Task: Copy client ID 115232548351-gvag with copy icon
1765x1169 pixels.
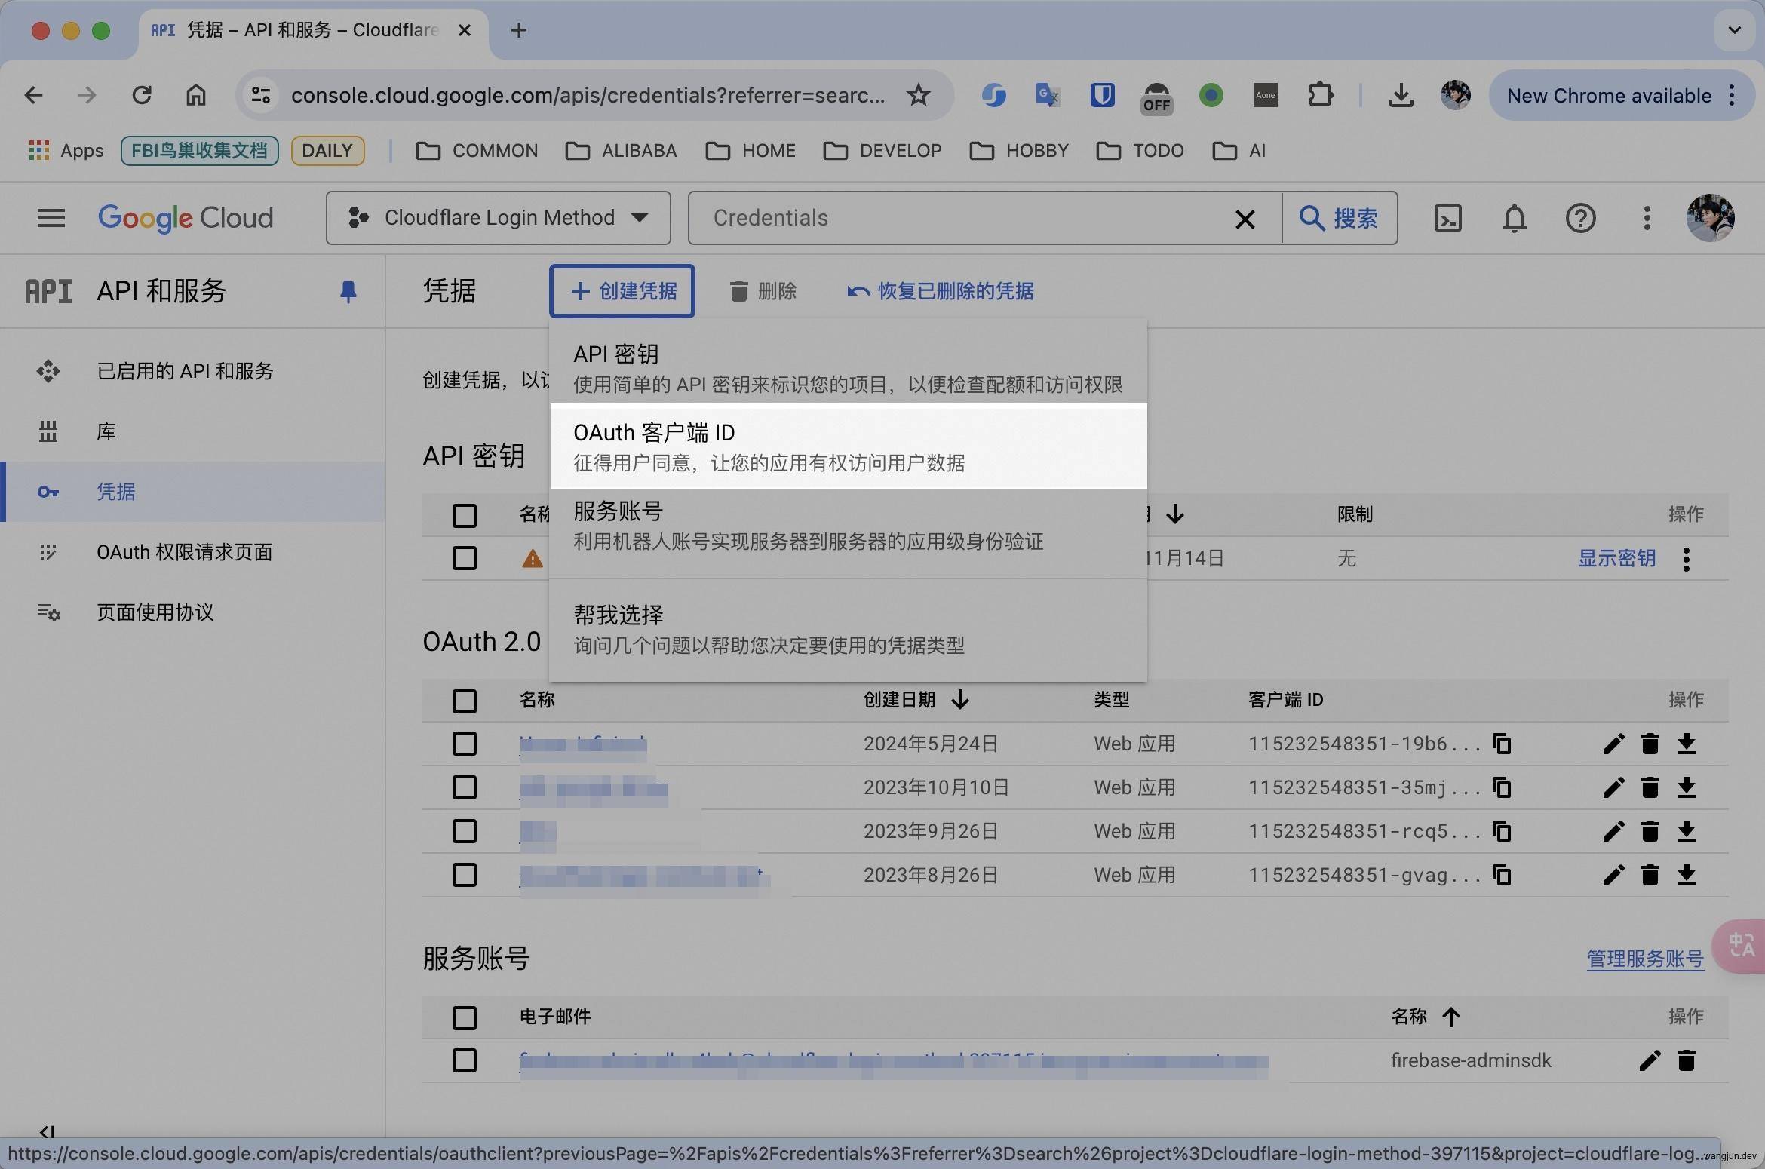Action: click(x=1502, y=875)
